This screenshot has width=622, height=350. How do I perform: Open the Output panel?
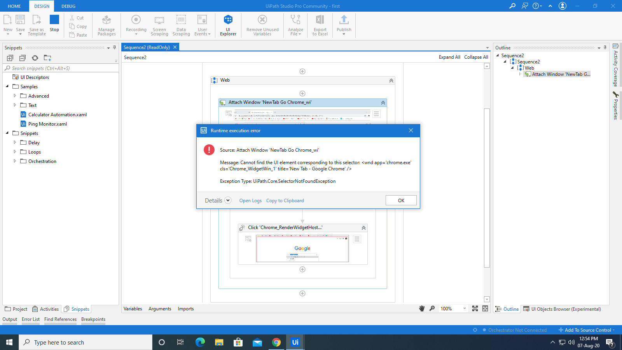click(x=10, y=319)
